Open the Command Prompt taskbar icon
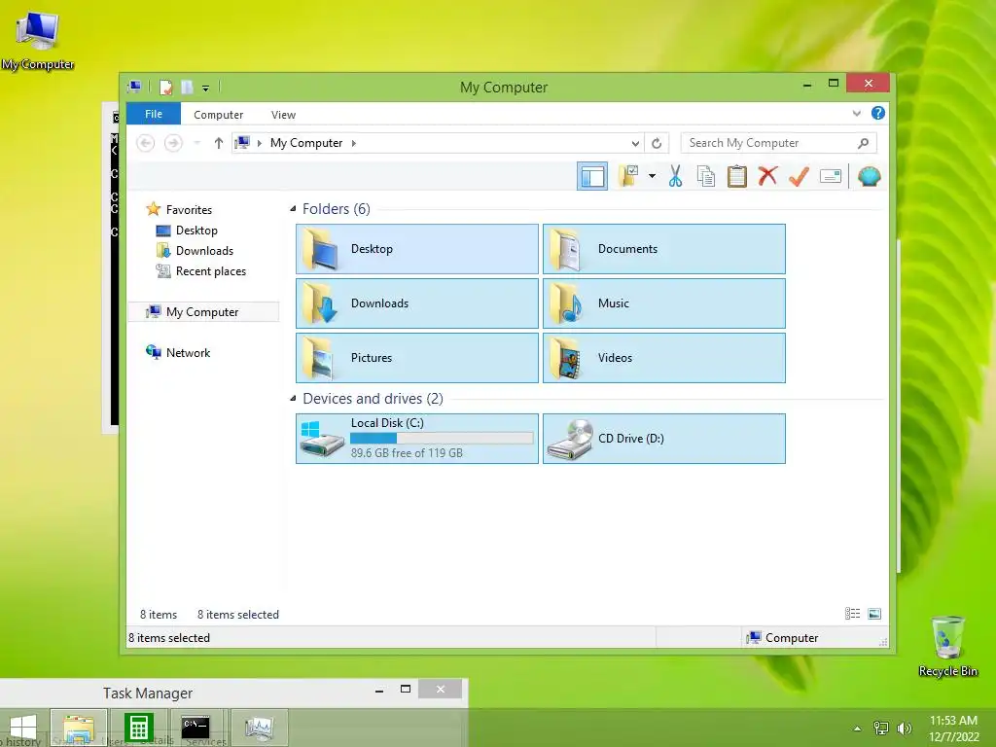This screenshot has width=996, height=747. [x=196, y=729]
